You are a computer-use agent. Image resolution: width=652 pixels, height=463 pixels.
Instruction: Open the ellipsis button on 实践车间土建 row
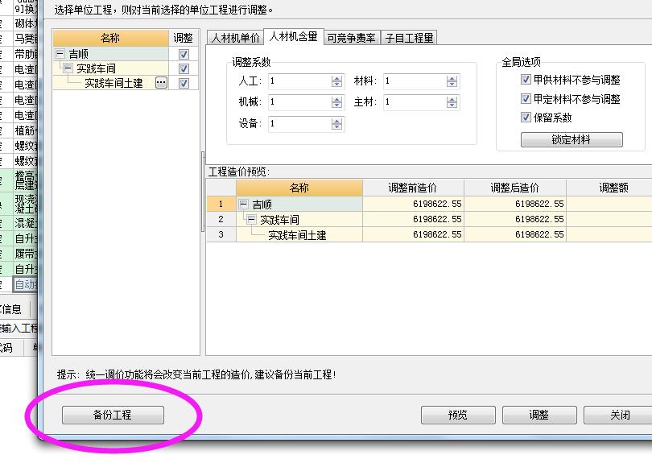pos(161,83)
